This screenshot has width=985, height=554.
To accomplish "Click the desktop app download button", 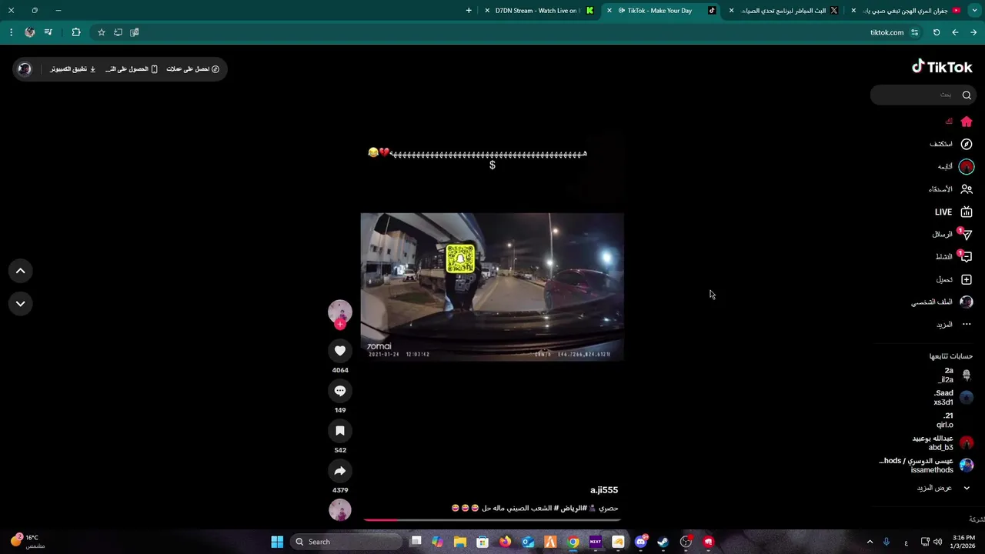I will 73,69.
